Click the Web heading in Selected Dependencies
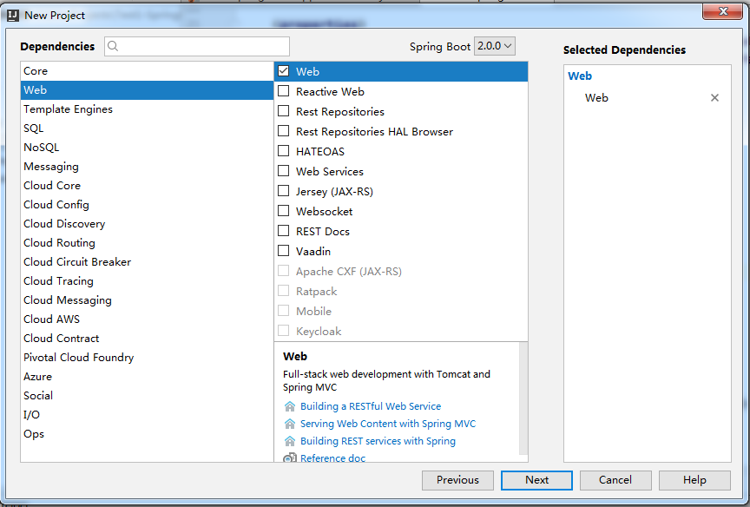The image size is (750, 507). coord(580,76)
